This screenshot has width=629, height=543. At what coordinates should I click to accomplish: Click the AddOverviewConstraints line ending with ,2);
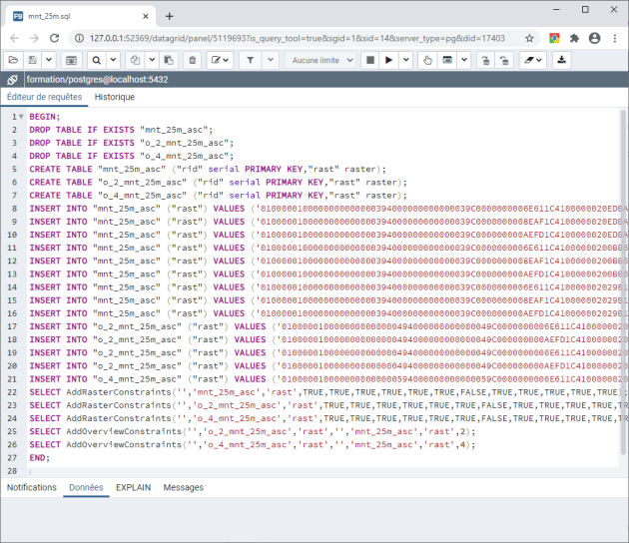[253, 431]
